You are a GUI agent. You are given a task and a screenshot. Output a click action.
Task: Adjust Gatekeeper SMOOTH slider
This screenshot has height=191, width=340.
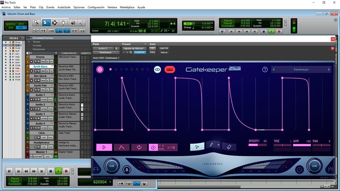[258, 145]
